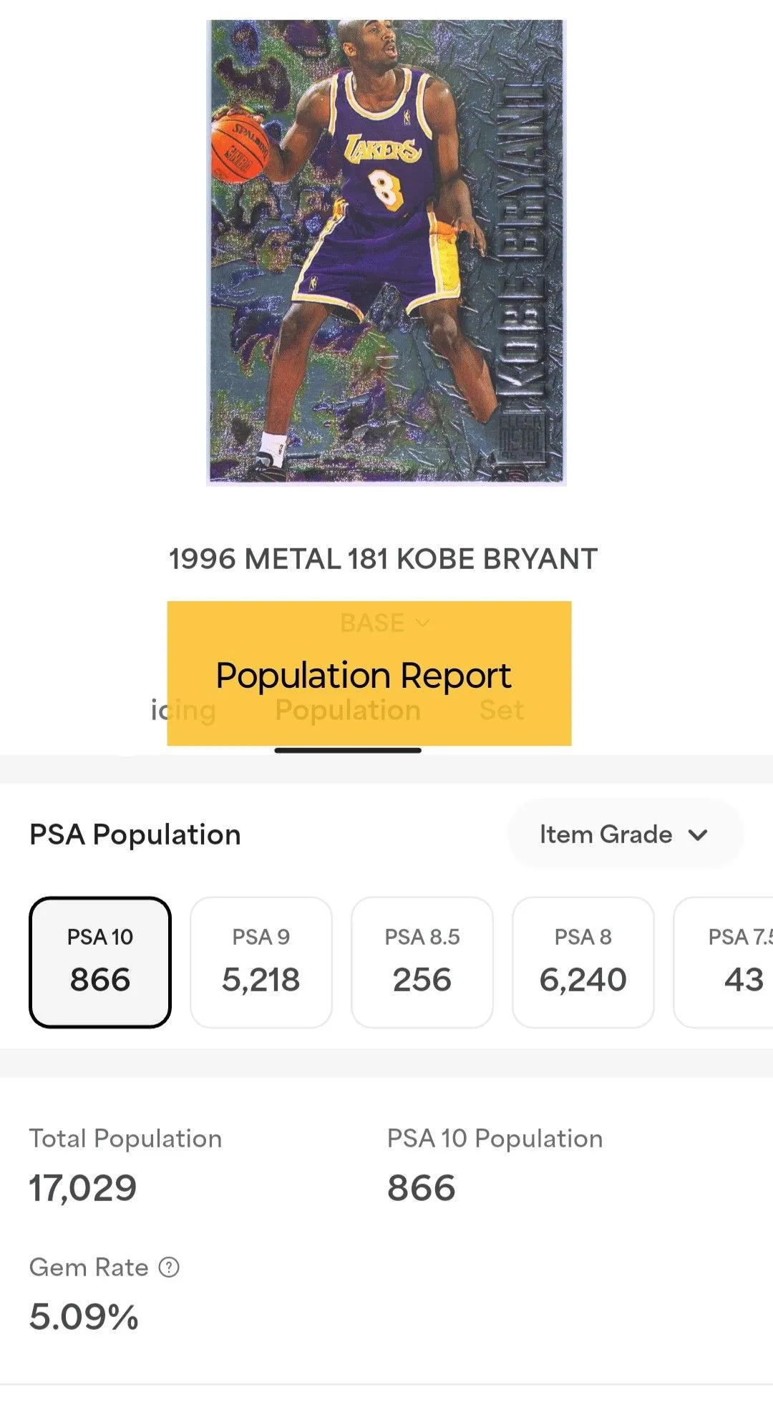Click the Total Population value 17,029

click(x=83, y=1188)
